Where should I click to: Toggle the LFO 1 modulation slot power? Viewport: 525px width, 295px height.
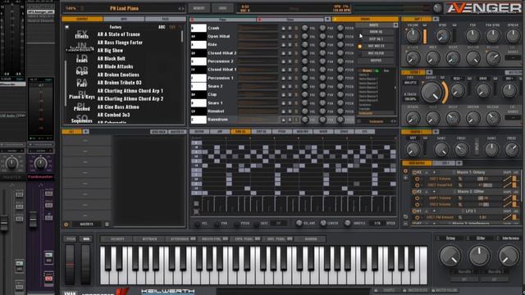pyautogui.click(x=414, y=211)
